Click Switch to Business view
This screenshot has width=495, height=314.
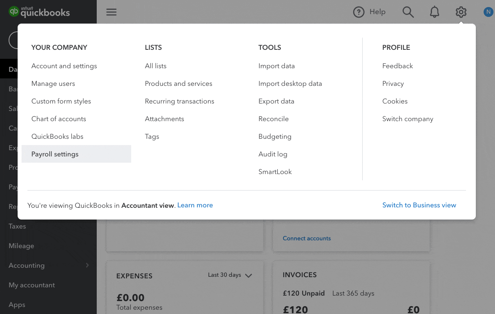coord(419,205)
